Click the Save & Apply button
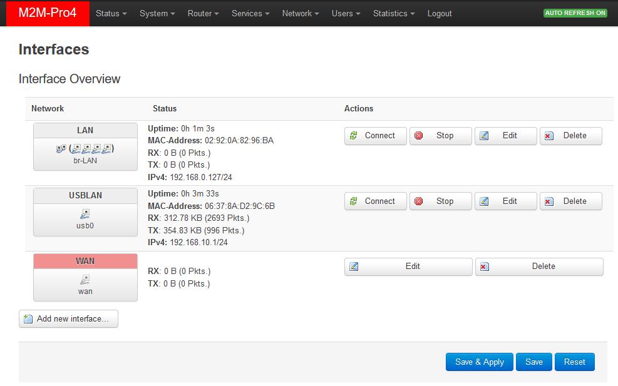Screen dimensions: 618x386 click(x=479, y=362)
